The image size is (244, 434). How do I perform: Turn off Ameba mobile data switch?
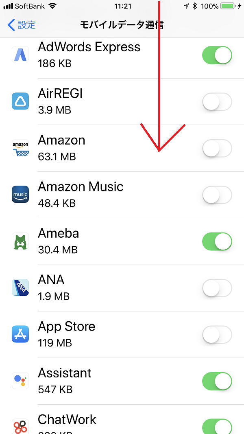click(x=217, y=241)
